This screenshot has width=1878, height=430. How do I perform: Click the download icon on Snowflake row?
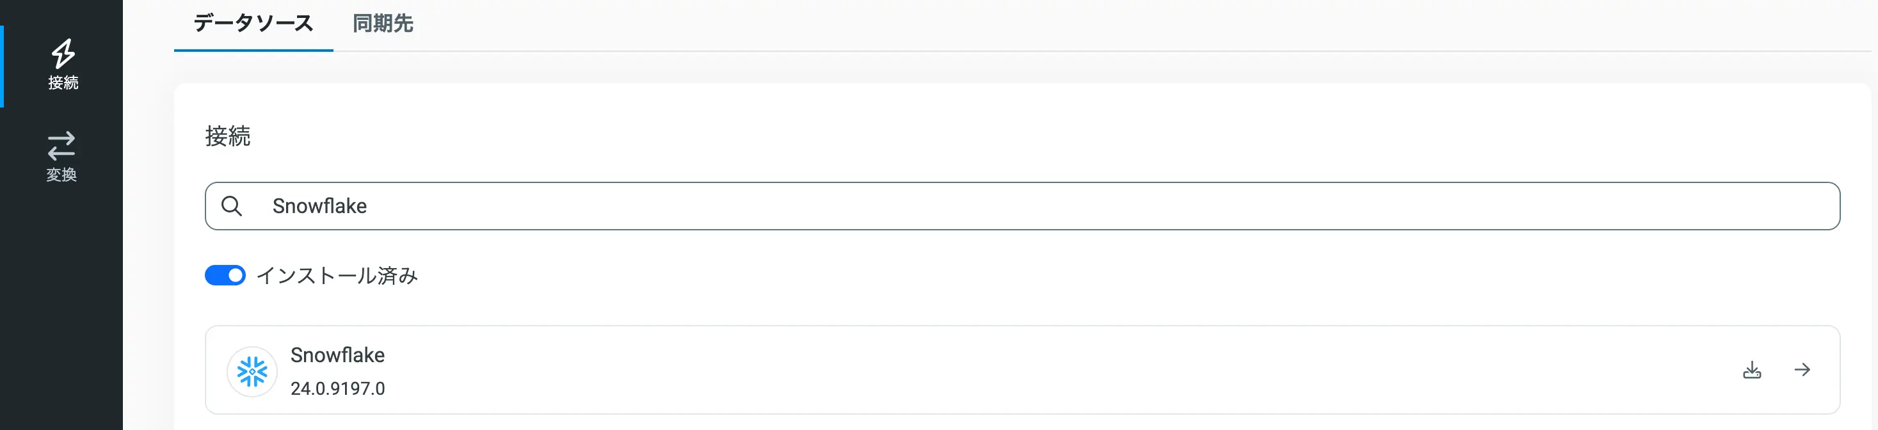1752,370
